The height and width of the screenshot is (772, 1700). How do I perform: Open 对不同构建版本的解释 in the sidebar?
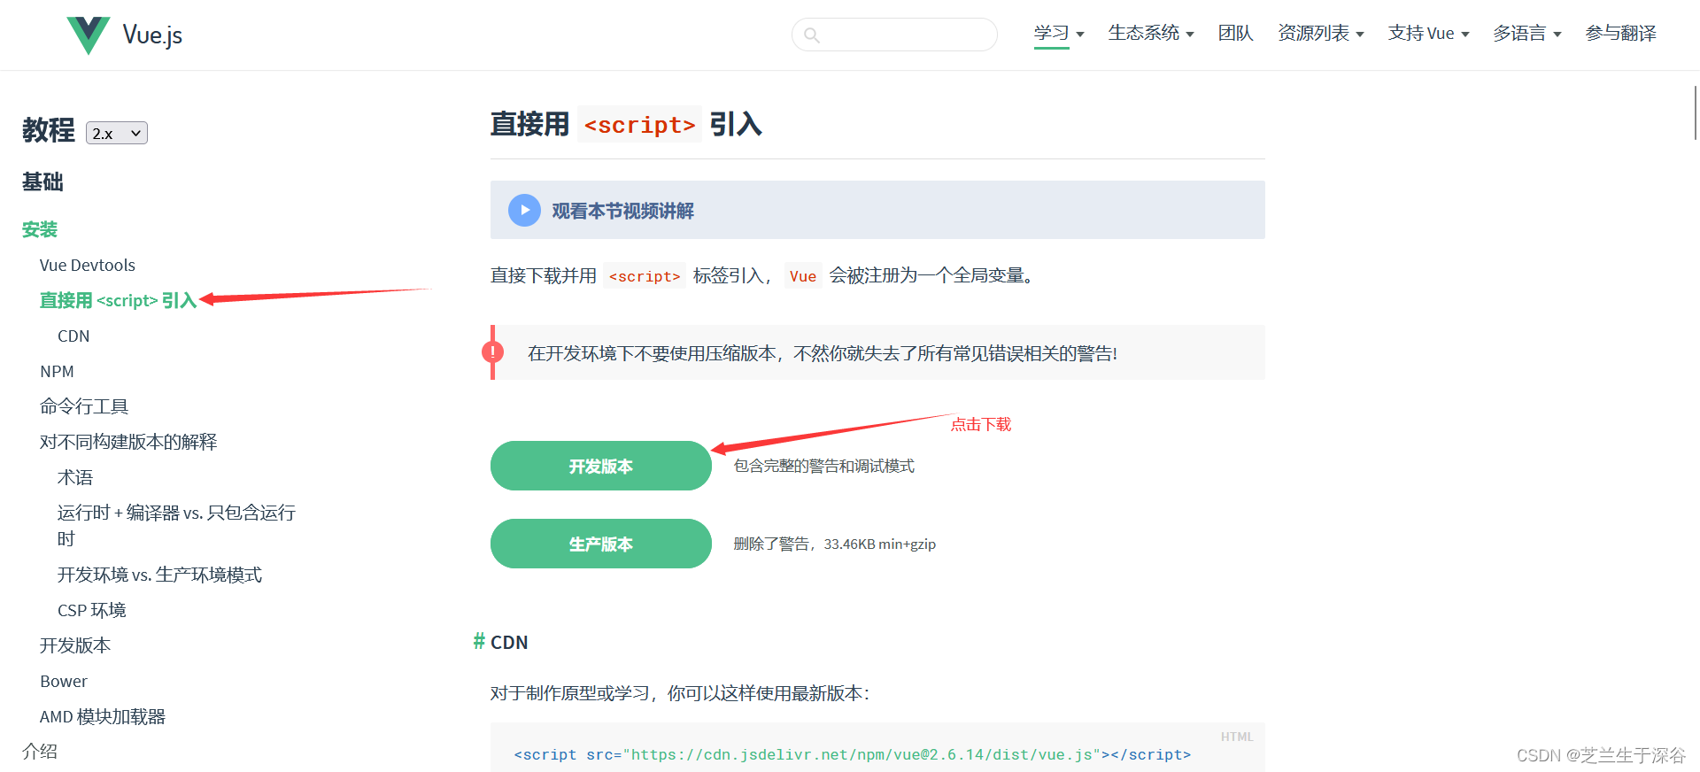pos(128,442)
